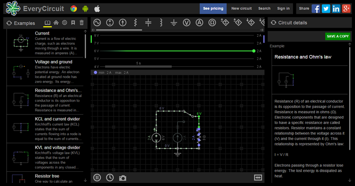The width and height of the screenshot is (355, 186).
Task: Select the AC voltage source component
Action: click(x=97, y=22)
